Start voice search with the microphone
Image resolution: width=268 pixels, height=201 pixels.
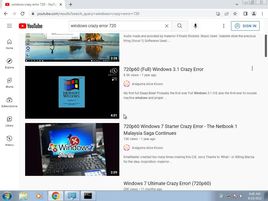196,26
